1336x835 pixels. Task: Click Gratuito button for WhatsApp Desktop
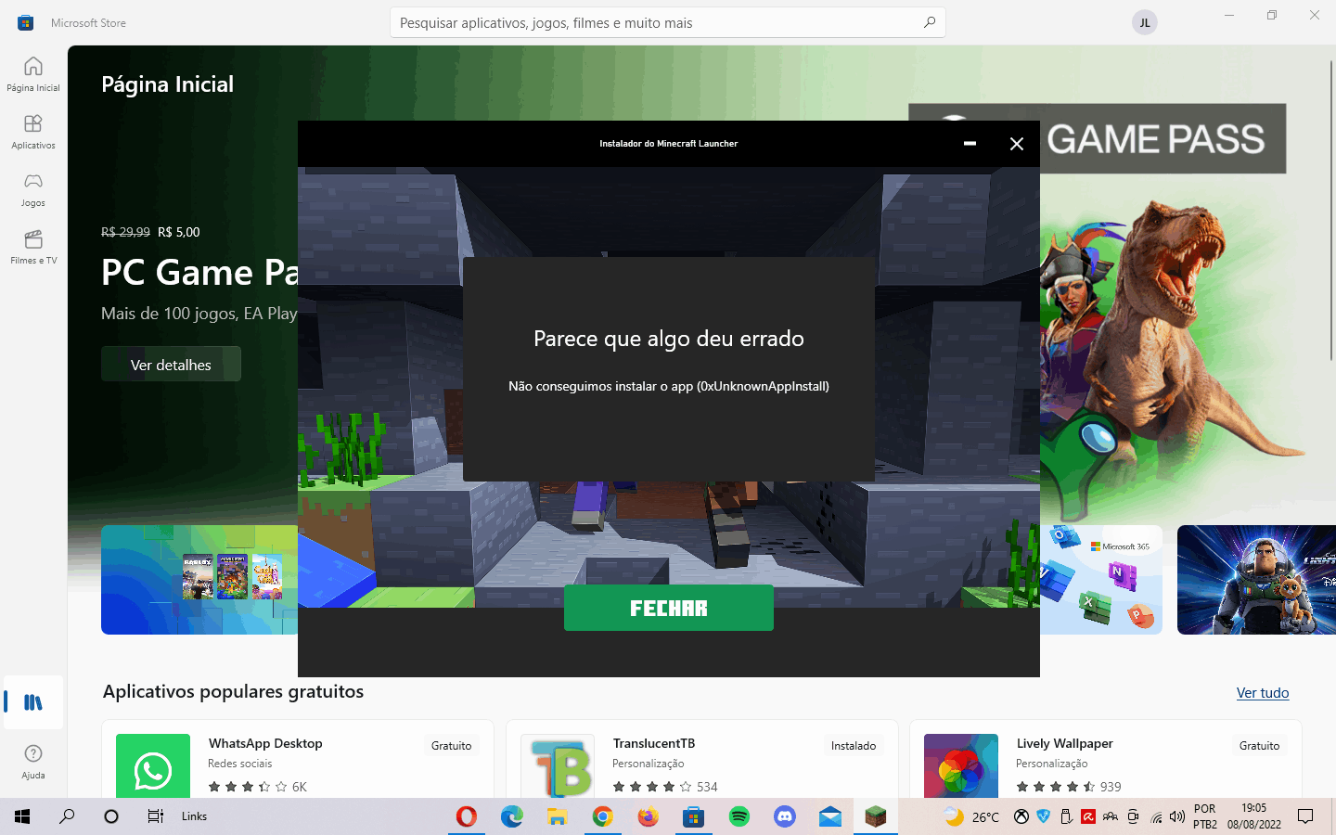[x=451, y=745]
